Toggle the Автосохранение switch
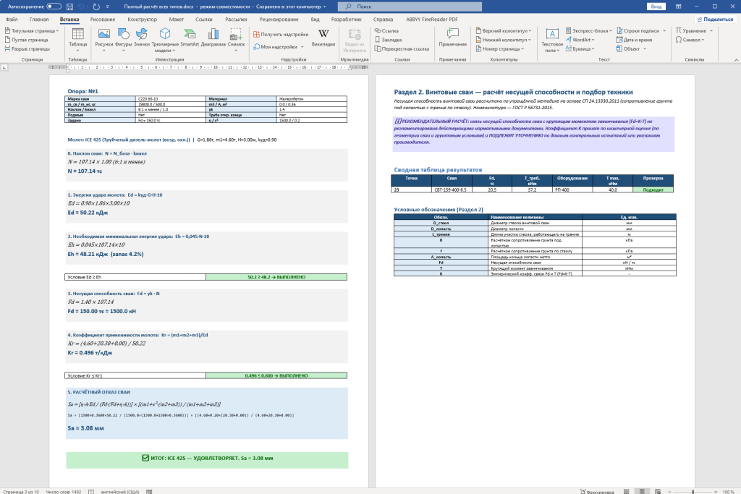The width and height of the screenshot is (741, 494). tap(54, 7)
